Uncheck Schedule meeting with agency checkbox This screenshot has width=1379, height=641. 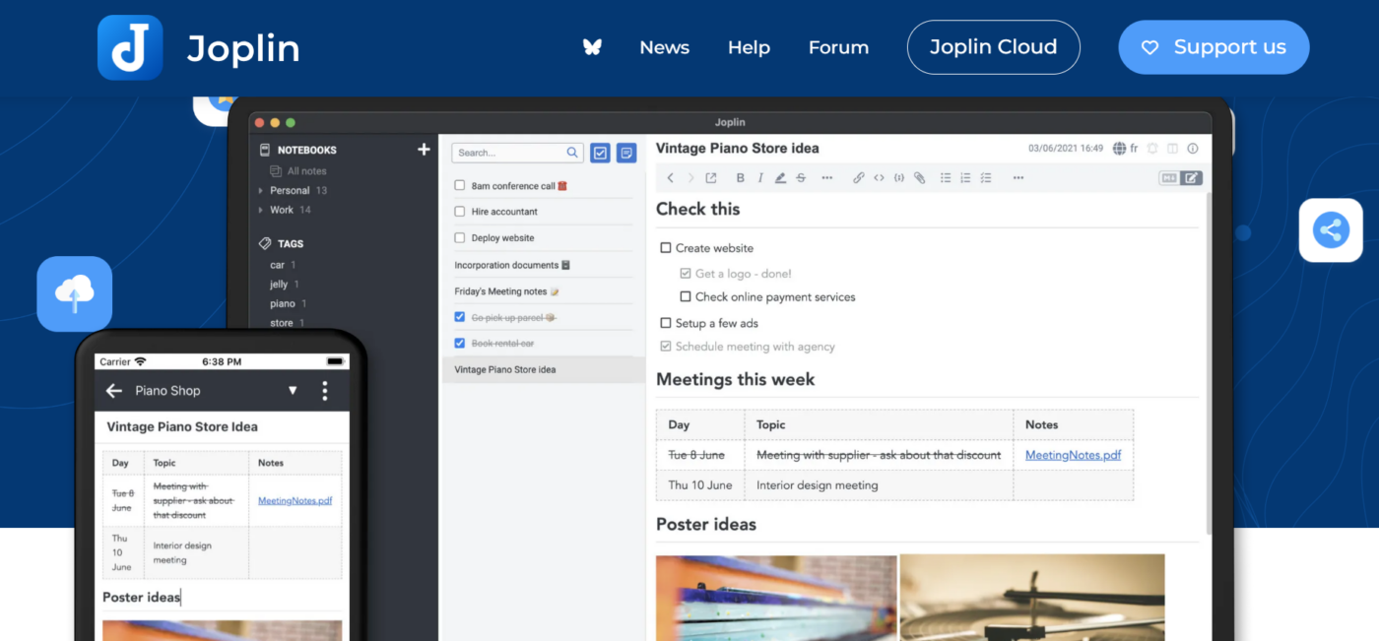[x=666, y=347]
